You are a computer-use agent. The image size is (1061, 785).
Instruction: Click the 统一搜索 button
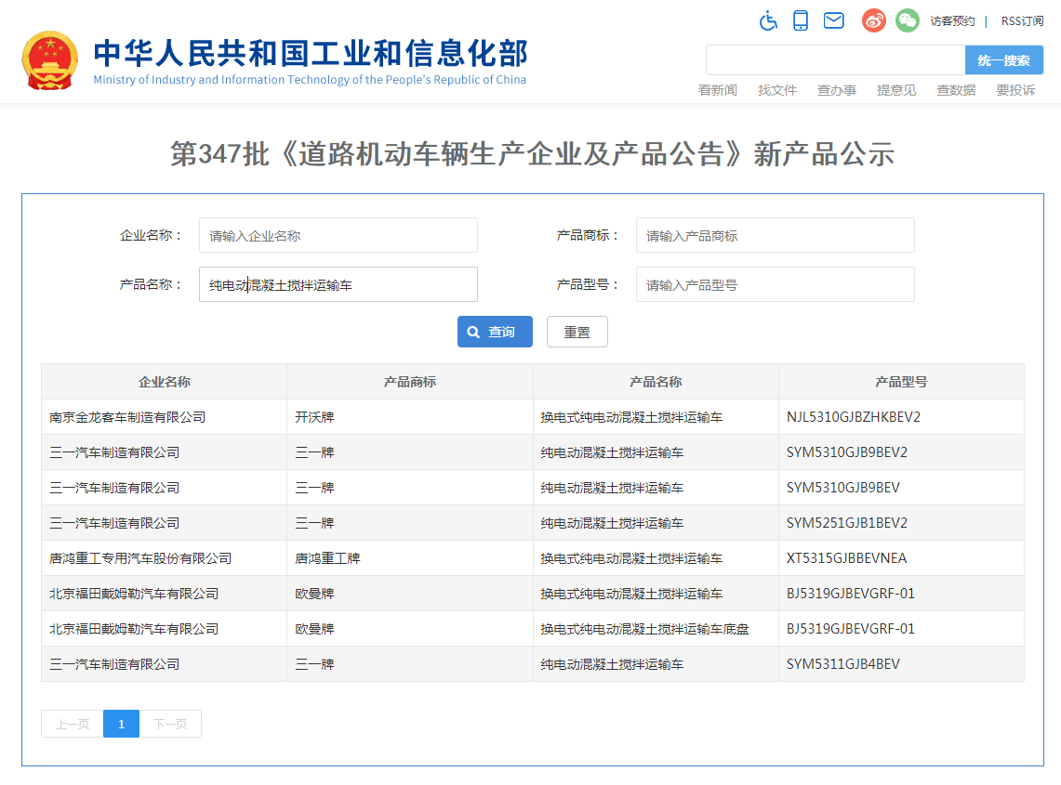tap(1003, 60)
